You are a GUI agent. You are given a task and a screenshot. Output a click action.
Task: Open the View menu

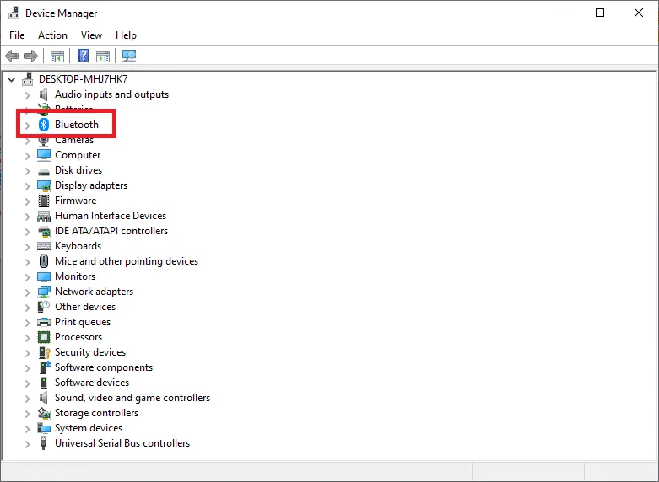[91, 35]
